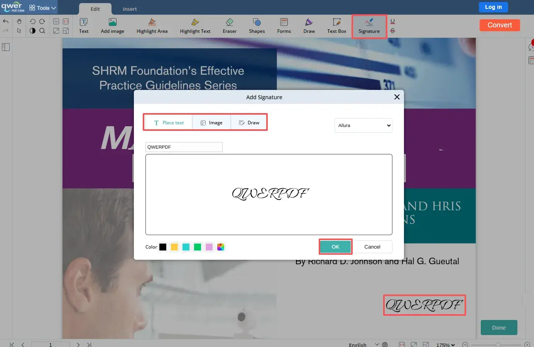Click the zoom in plus button
Image resolution: width=534 pixels, height=347 pixels.
527,345
